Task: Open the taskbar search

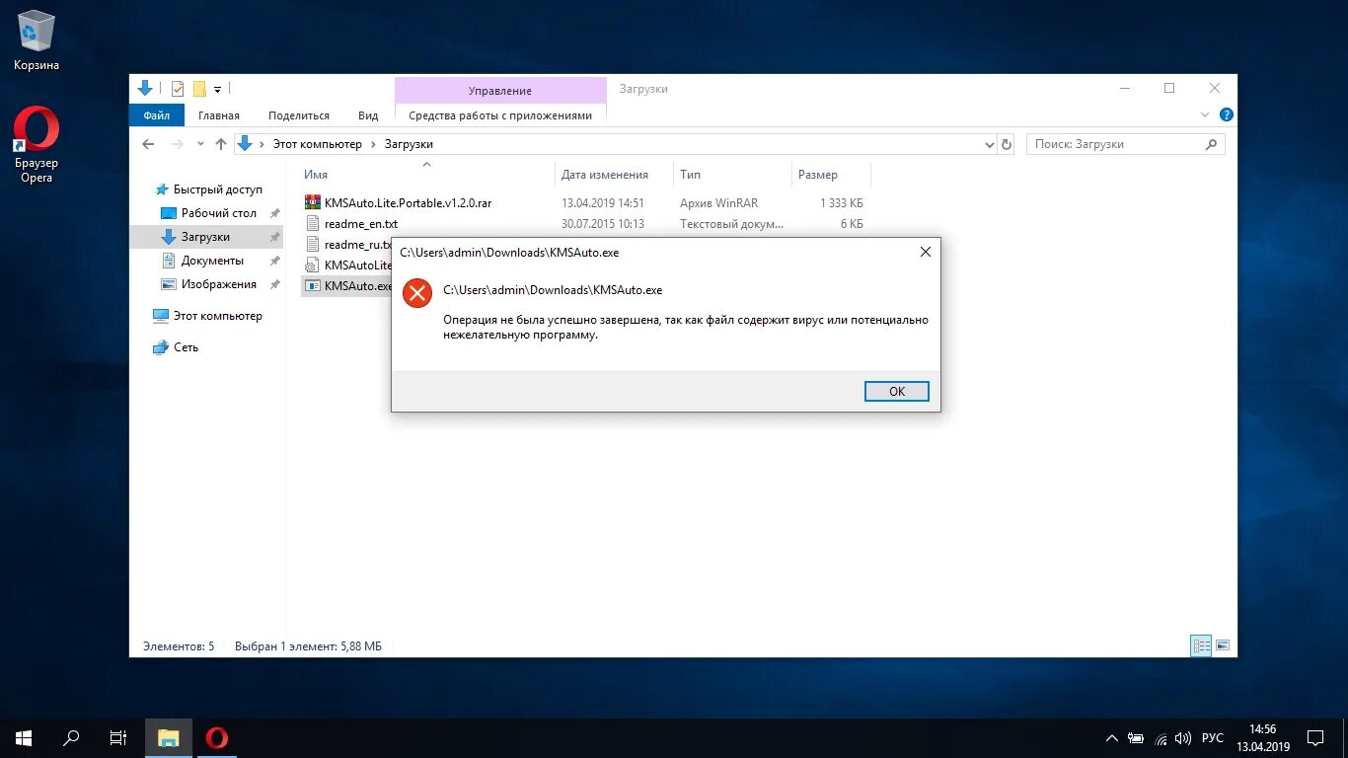Action: pos(71,737)
